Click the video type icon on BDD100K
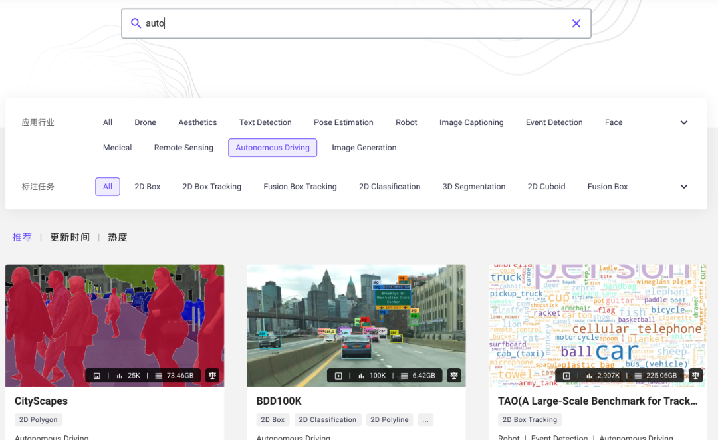The height and width of the screenshot is (440, 718). pyautogui.click(x=338, y=376)
